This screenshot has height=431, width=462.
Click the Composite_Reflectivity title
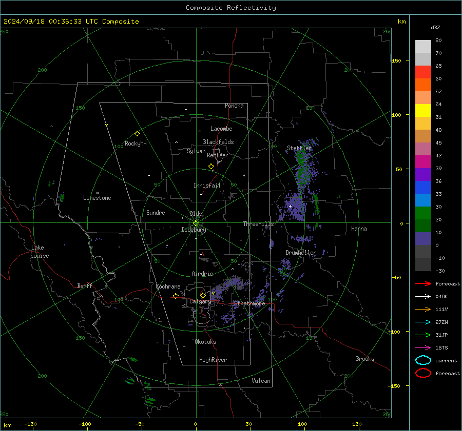tap(231, 8)
